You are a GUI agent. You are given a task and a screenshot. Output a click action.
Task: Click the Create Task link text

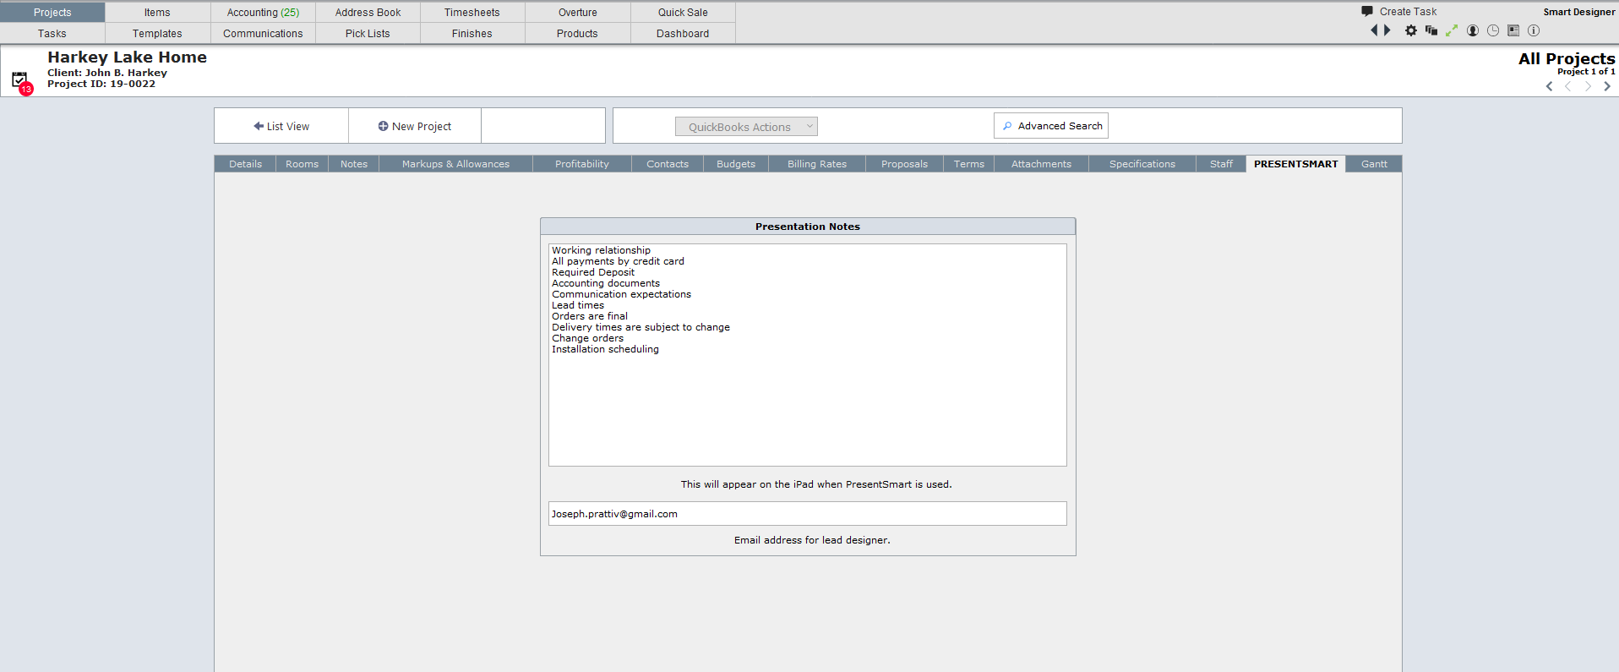pos(1408,12)
